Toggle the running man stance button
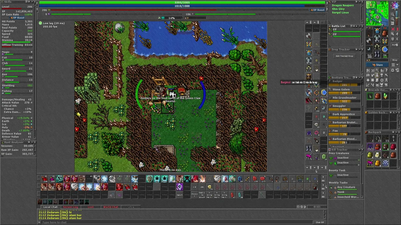Image resolution: width=401 pixels, height=225 pixels. click(x=397, y=34)
